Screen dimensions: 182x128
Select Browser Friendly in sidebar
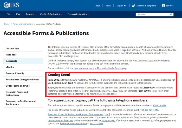click(x=23, y=73)
